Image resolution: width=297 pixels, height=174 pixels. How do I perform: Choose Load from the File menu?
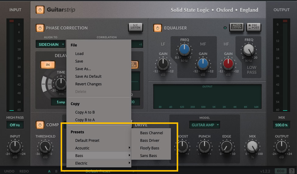(80, 53)
